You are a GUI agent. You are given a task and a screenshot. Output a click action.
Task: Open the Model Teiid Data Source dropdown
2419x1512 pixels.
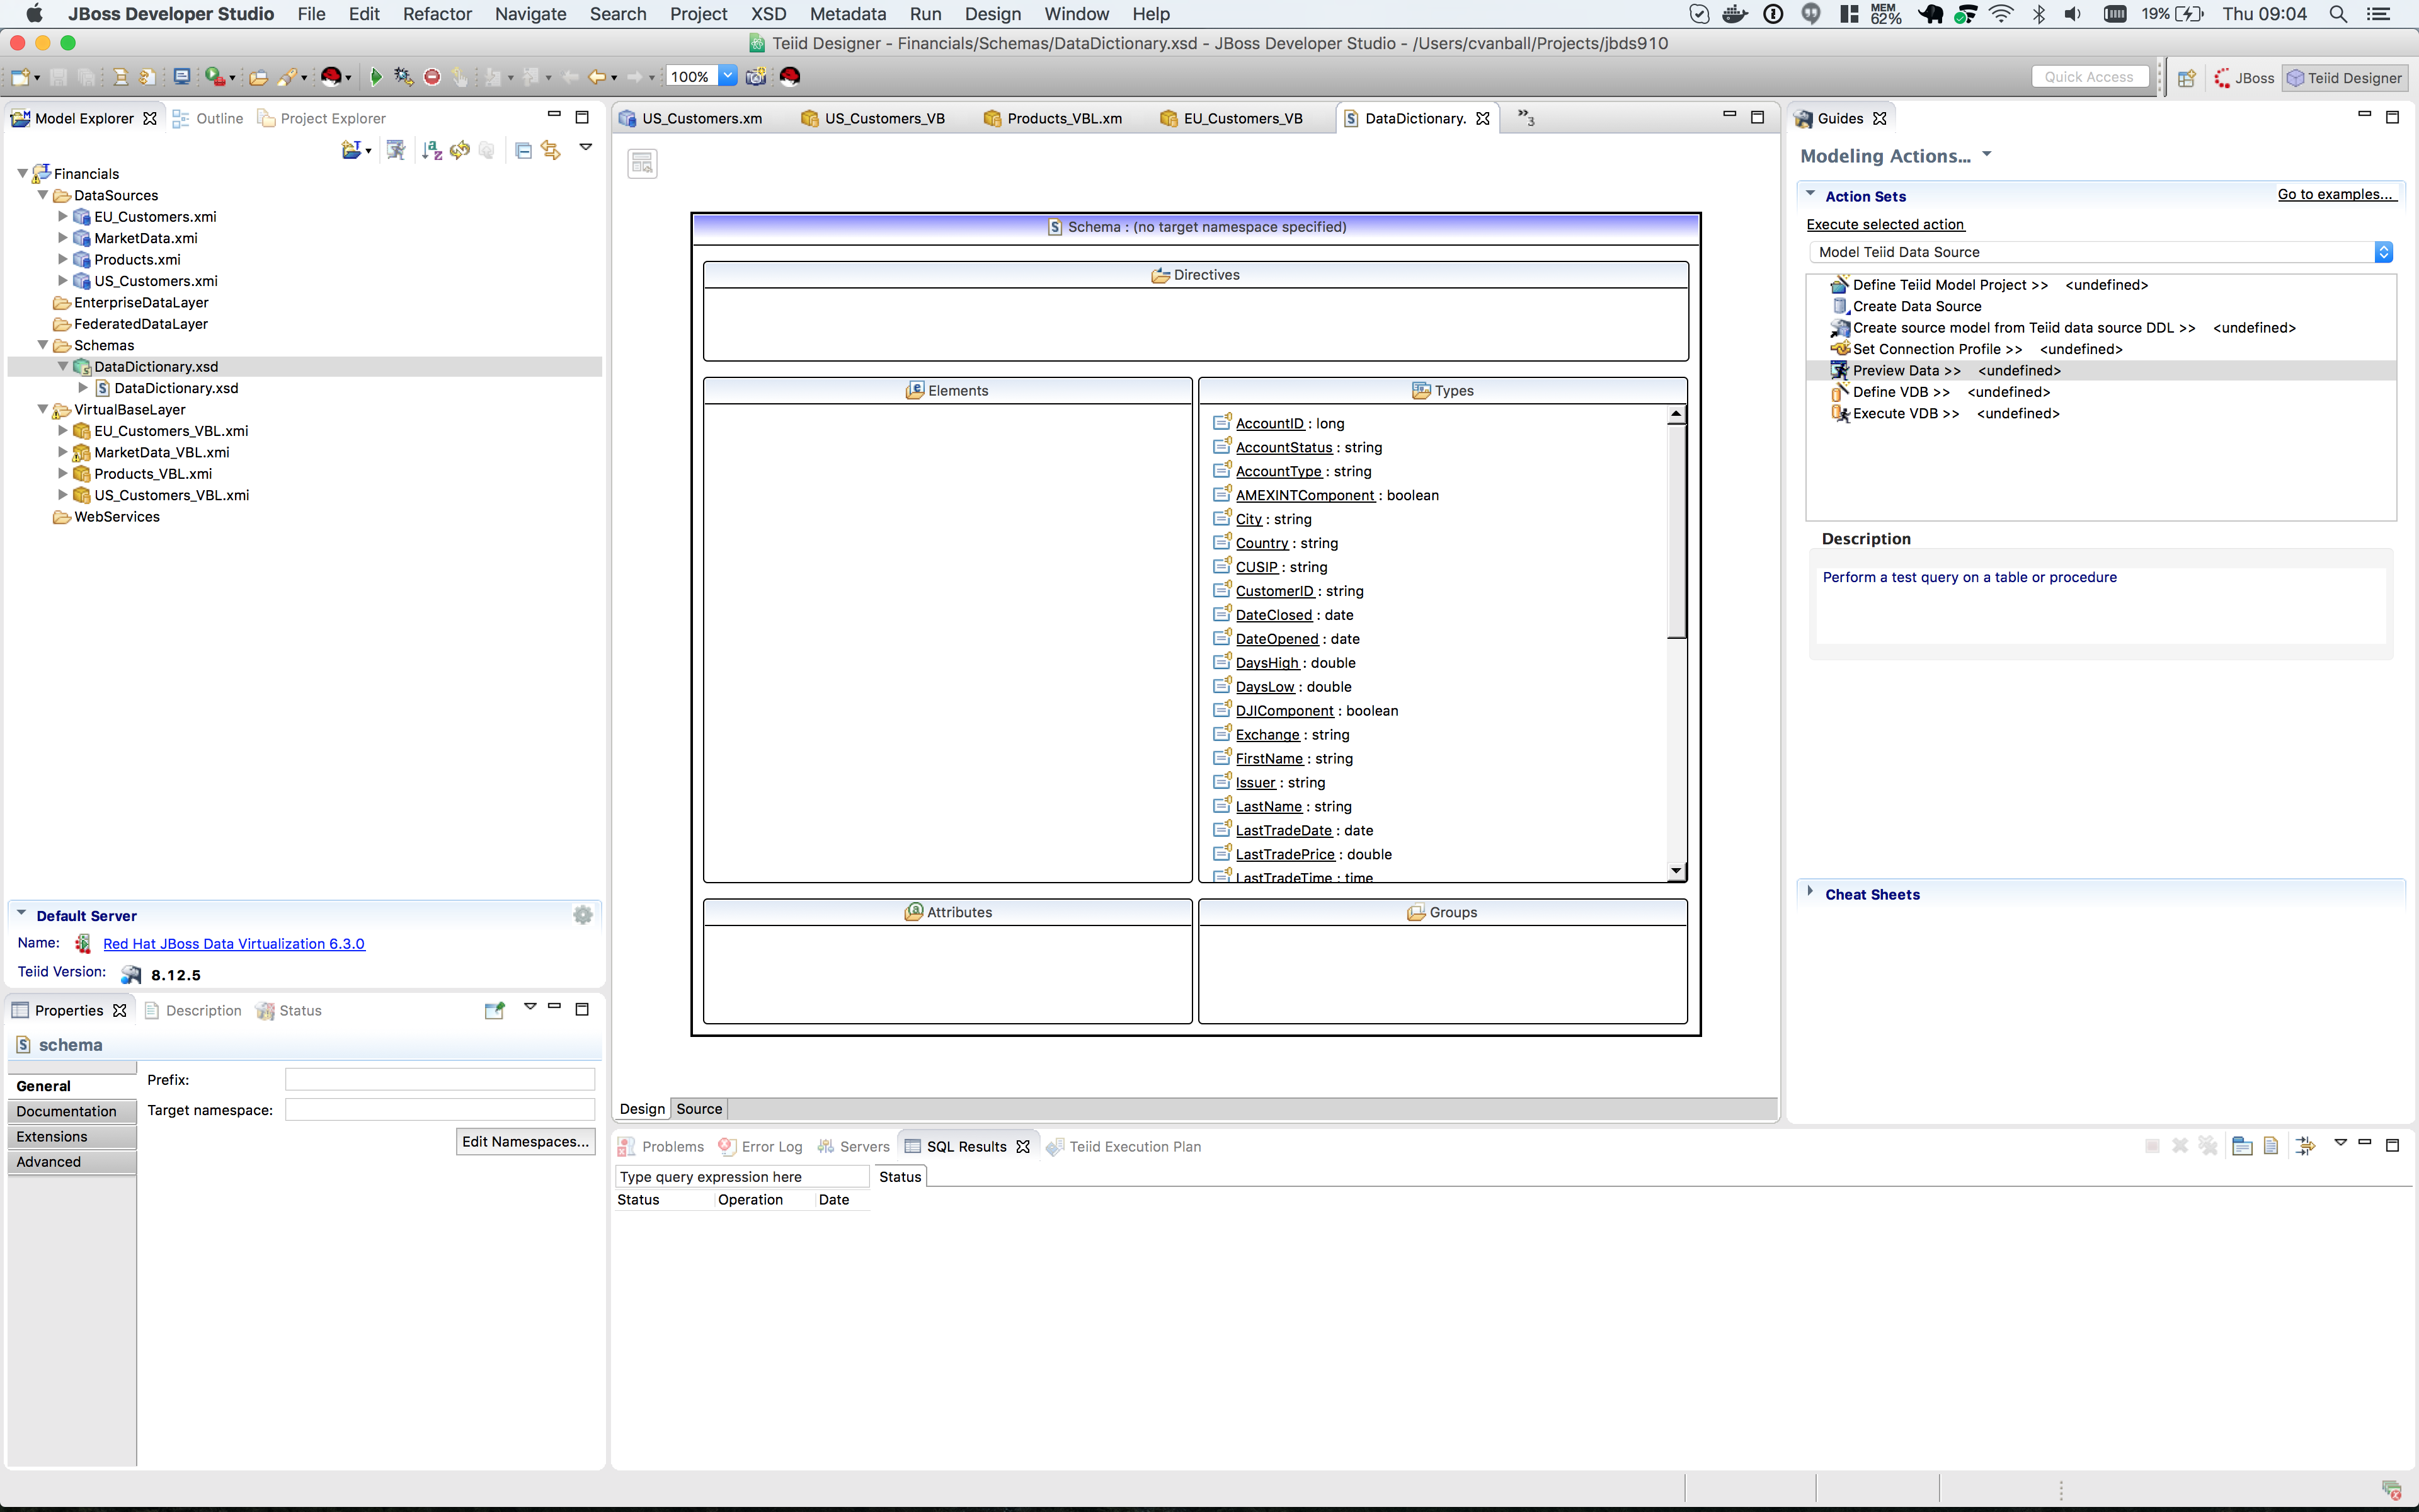[x=2384, y=252]
